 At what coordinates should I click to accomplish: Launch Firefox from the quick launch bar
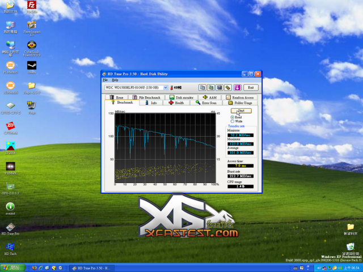pyautogui.click(x=34, y=268)
